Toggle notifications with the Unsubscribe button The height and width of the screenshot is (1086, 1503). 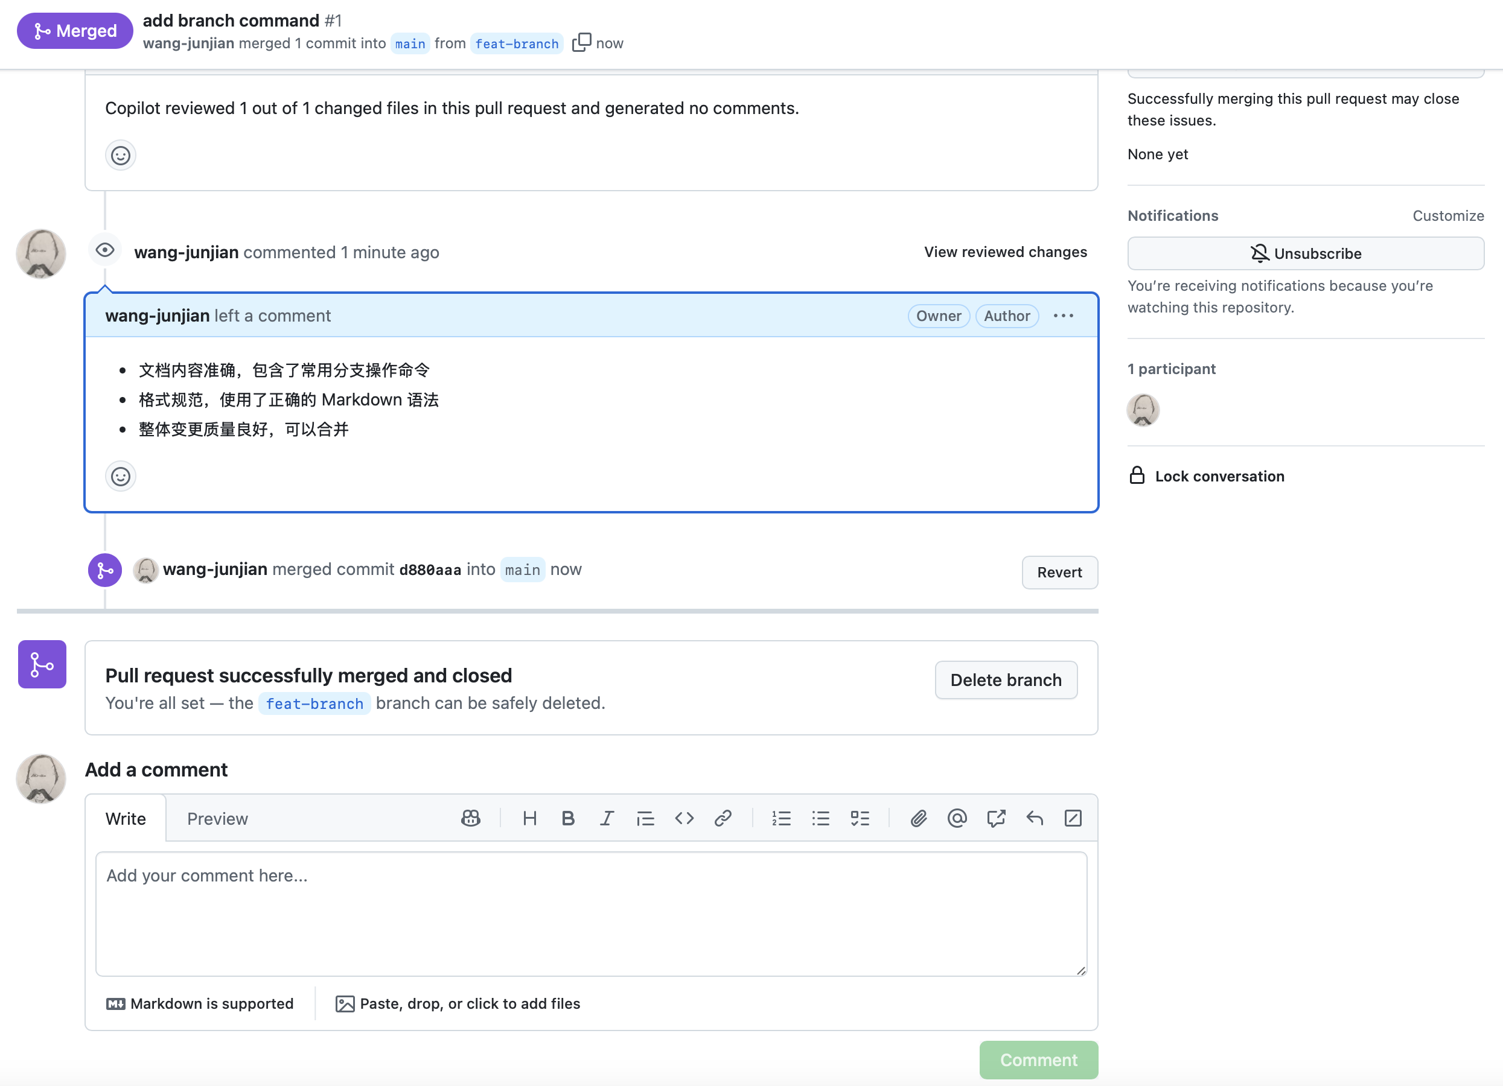1306,253
